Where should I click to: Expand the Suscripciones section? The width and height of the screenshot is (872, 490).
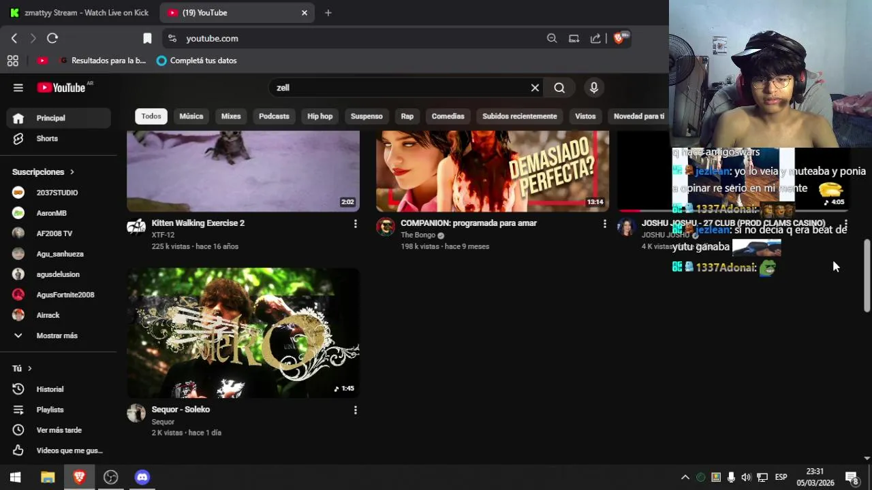pyautogui.click(x=44, y=172)
